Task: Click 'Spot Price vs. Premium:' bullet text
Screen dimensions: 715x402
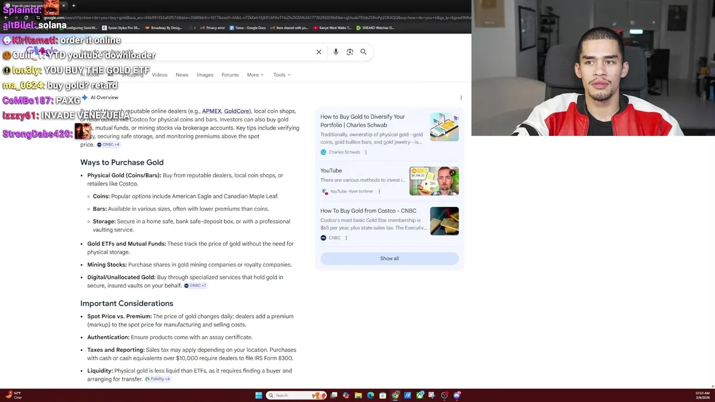Action: (x=120, y=317)
